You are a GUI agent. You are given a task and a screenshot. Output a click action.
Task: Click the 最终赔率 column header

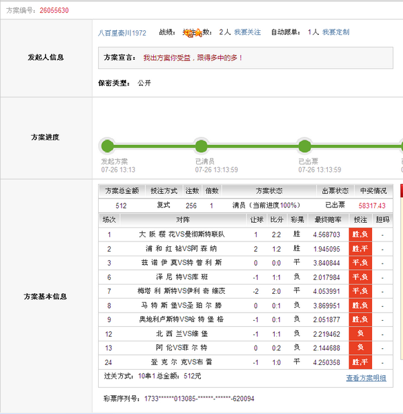(x=327, y=219)
